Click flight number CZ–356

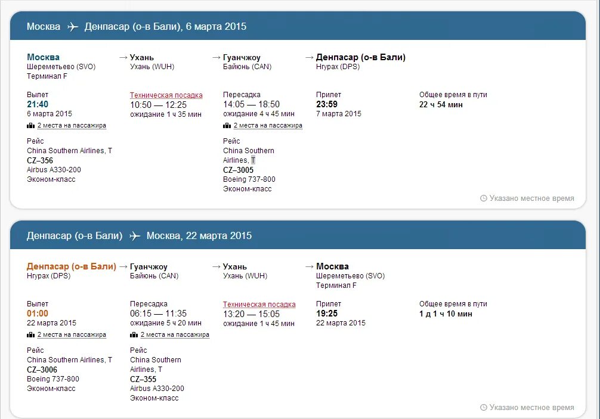tap(40, 160)
